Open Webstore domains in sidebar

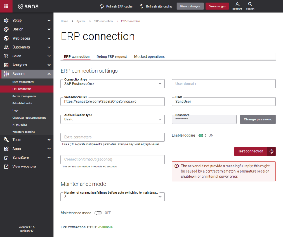click(23, 132)
